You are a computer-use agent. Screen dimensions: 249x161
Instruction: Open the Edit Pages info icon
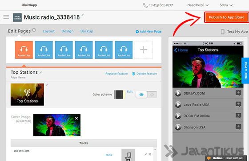click(34, 30)
